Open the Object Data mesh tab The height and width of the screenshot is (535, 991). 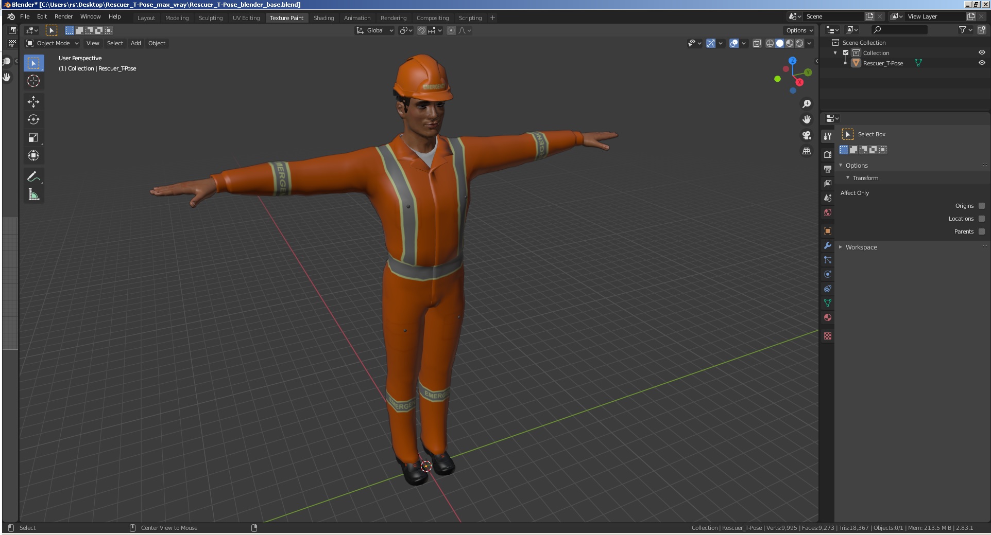(828, 303)
